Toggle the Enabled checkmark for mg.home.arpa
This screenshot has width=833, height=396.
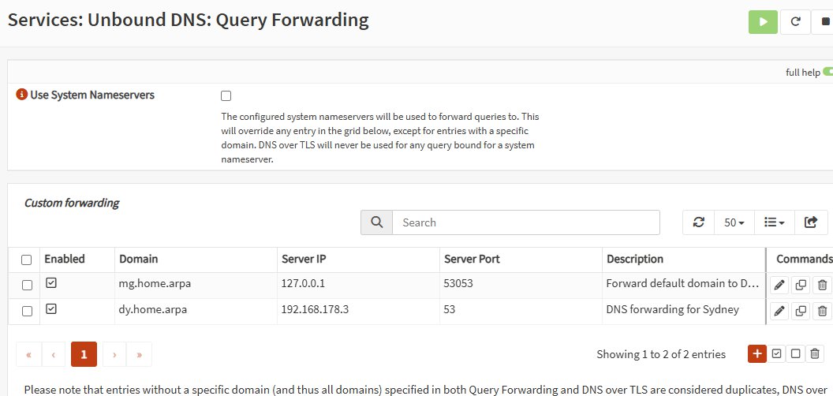[x=51, y=283]
